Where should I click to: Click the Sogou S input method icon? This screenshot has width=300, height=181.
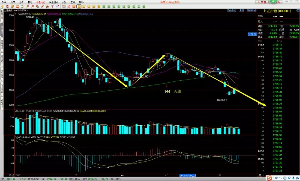tap(269, 178)
